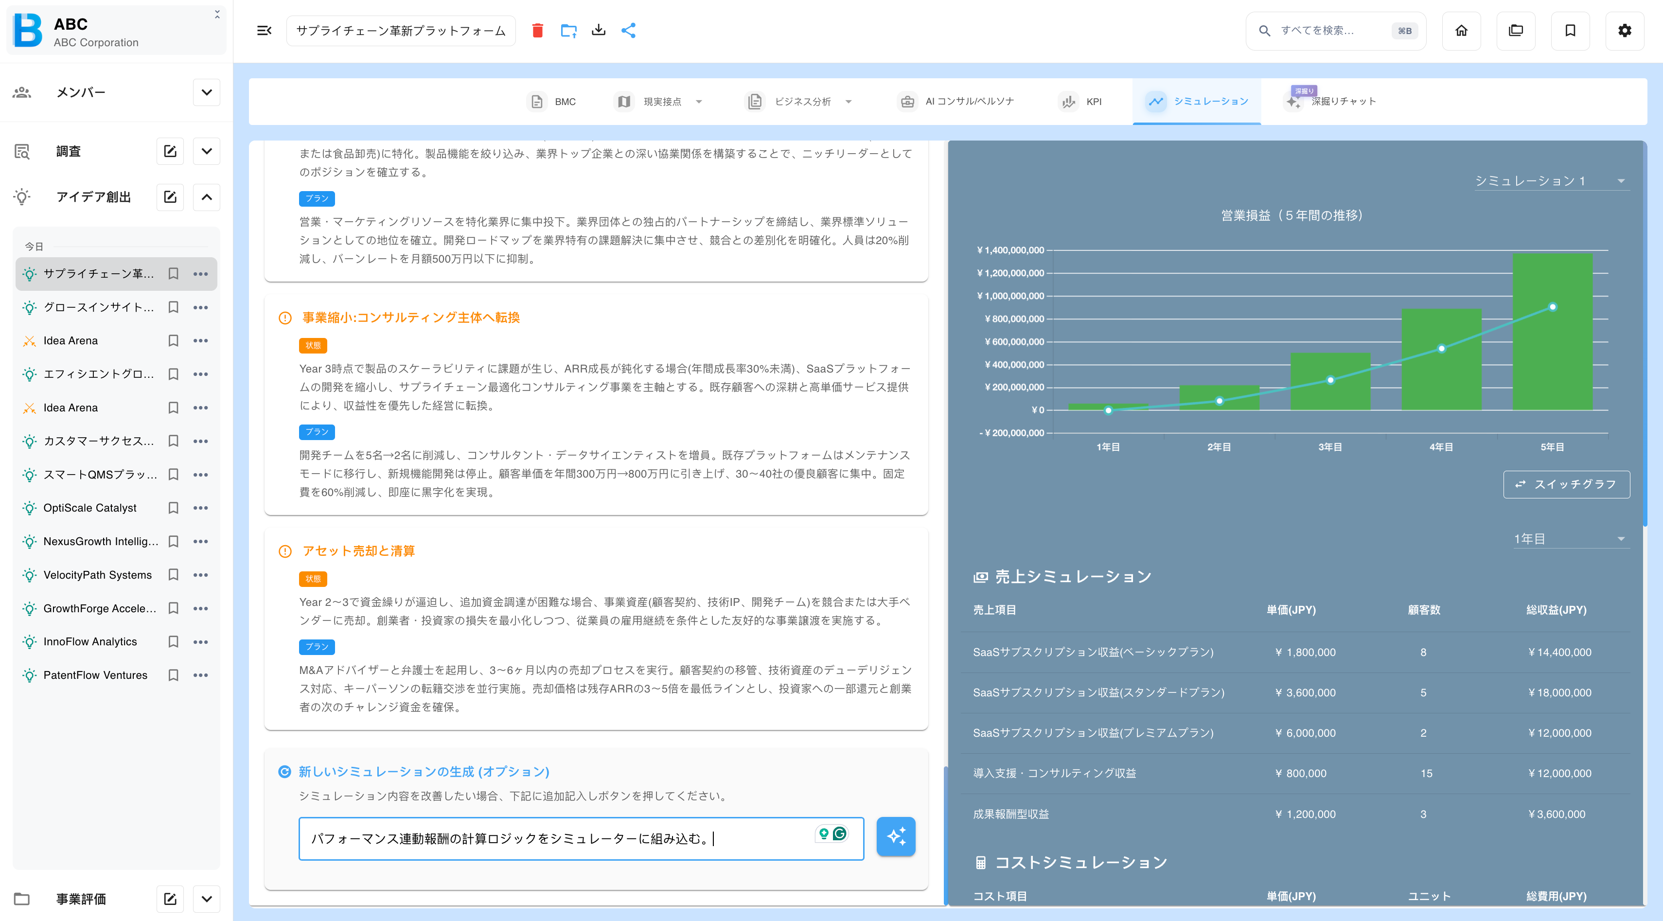This screenshot has width=1663, height=921.
Task: Bookmark the カスタマーサクセス... entry
Action: click(x=173, y=441)
